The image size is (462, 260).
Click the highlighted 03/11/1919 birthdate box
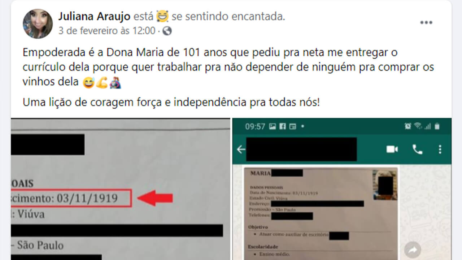pyautogui.click(x=71, y=198)
